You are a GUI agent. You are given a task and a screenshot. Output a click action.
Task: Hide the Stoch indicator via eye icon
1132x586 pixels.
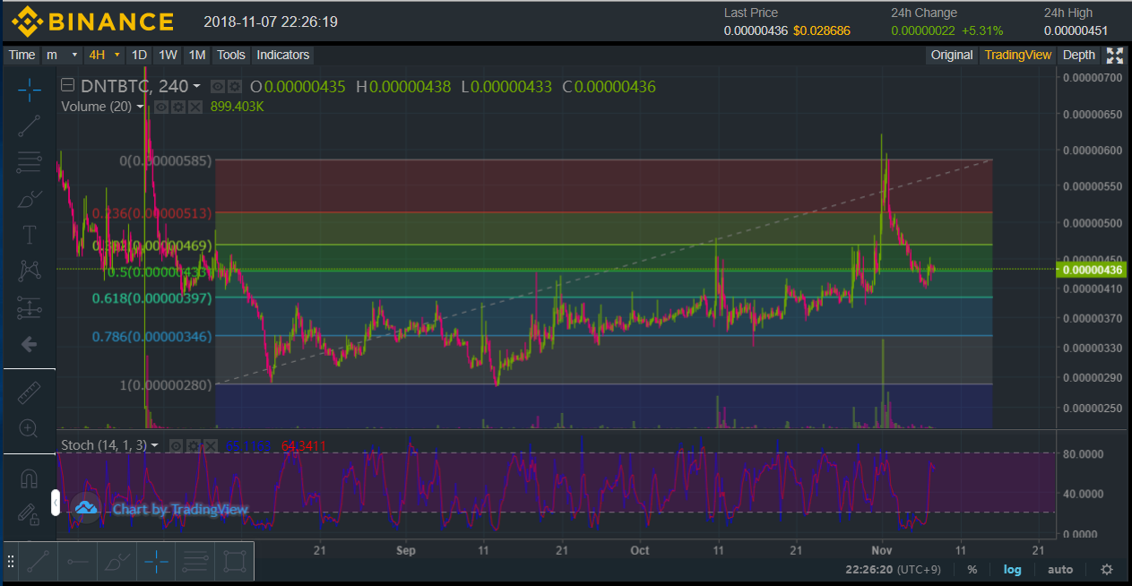coord(177,445)
